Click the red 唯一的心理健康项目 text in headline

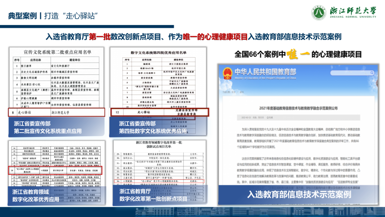click(215, 36)
